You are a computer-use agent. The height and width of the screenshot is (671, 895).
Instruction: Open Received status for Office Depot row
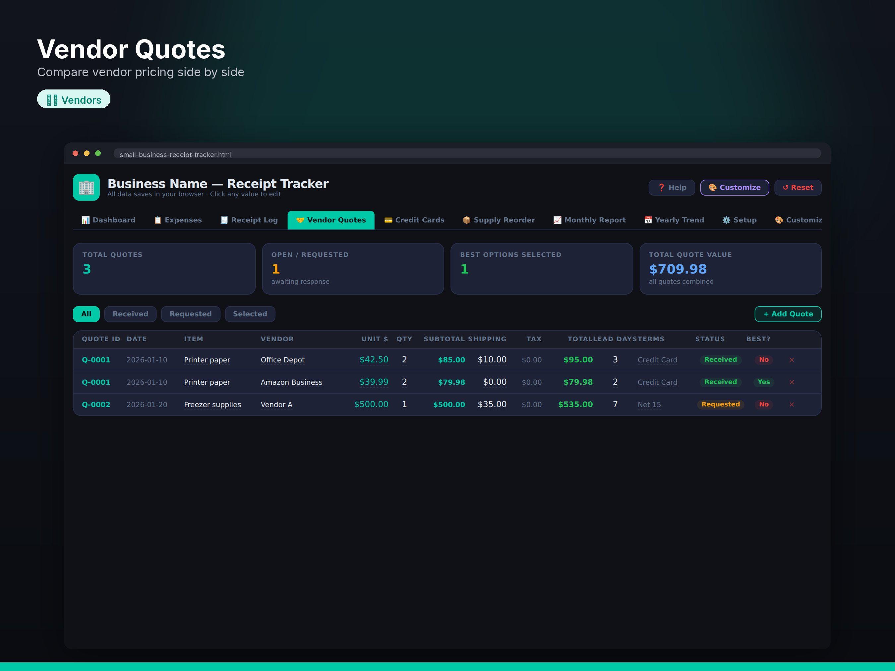pyautogui.click(x=721, y=360)
